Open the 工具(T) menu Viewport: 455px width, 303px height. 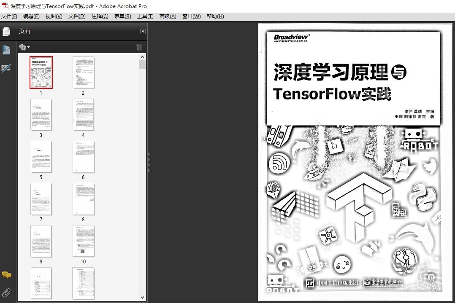point(145,16)
